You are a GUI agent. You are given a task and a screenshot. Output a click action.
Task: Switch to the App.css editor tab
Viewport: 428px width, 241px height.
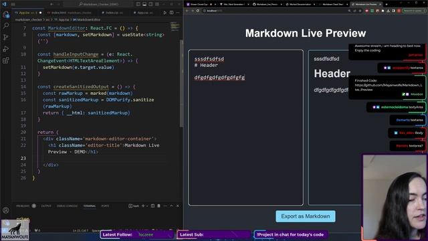coord(143,13)
